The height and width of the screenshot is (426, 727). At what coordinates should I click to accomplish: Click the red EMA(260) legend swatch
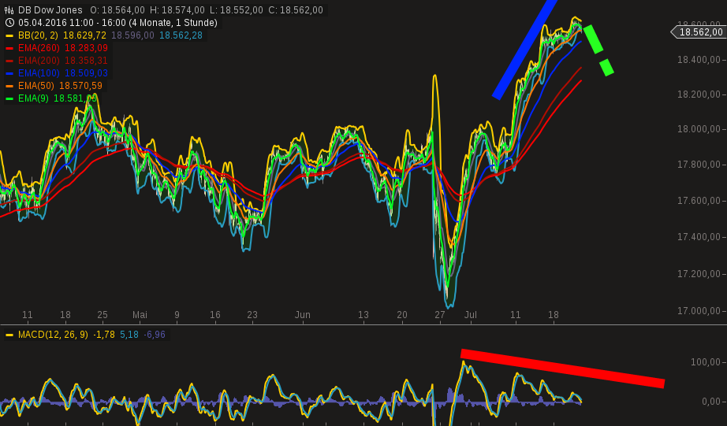point(9,48)
